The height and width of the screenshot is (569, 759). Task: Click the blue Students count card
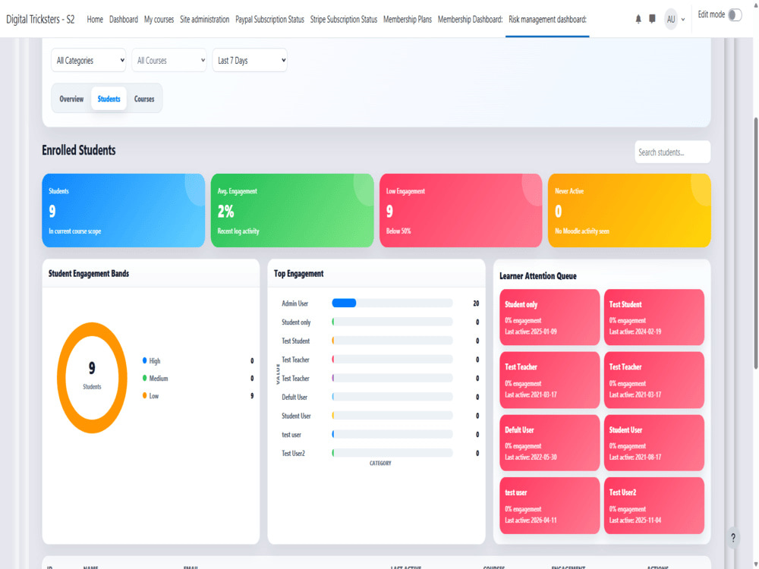click(124, 210)
